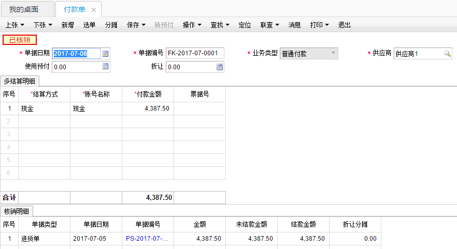Open the 打印 dropdown menu
Viewport: 457px width, 249px height.
coord(319,25)
